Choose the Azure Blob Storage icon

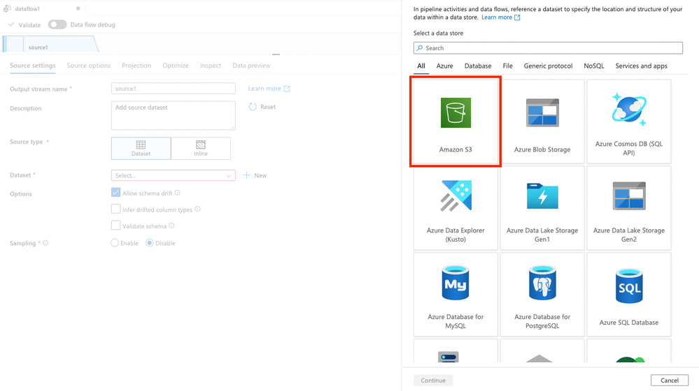(x=542, y=113)
